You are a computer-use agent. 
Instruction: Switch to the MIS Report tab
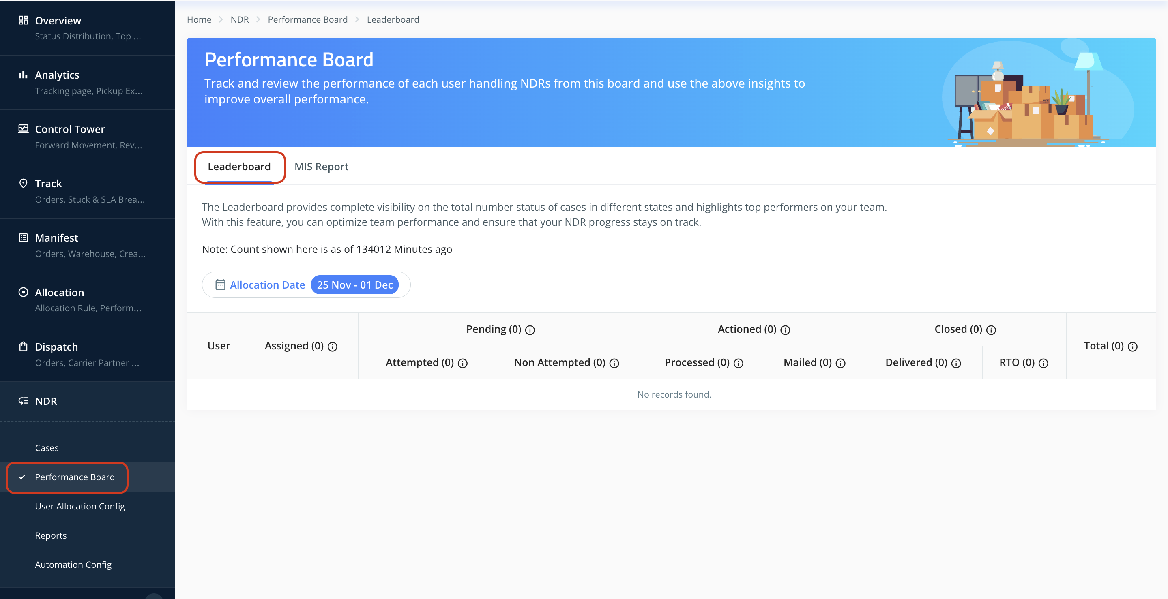click(321, 166)
